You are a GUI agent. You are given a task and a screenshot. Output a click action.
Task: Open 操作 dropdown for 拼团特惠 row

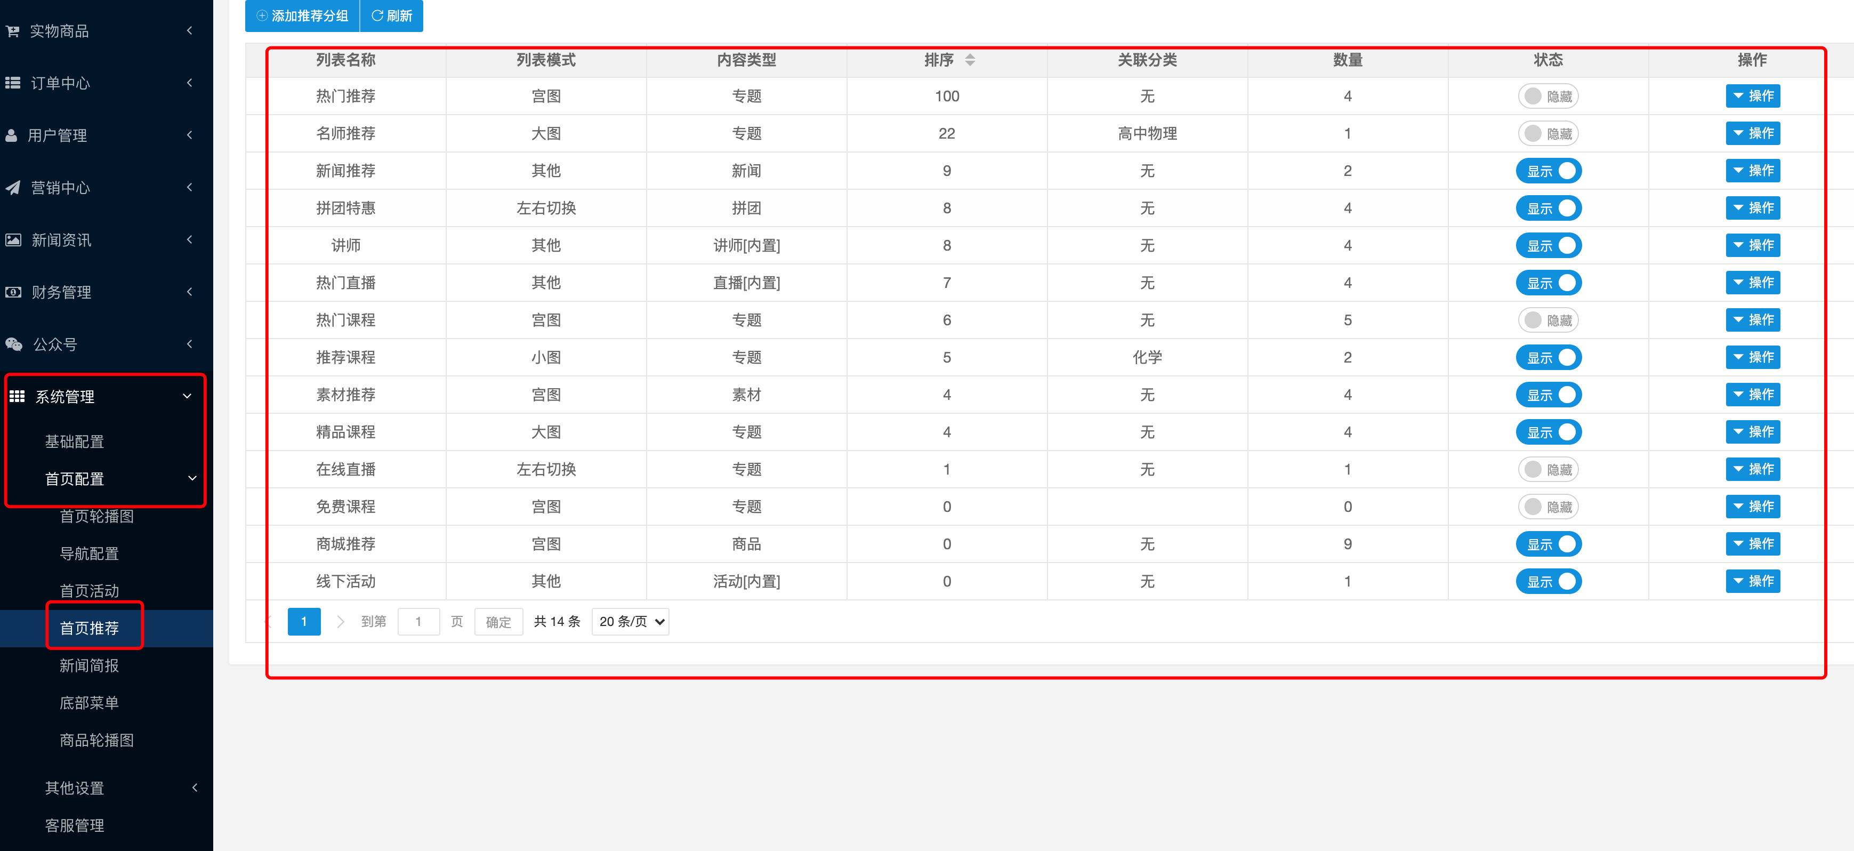[x=1753, y=208]
